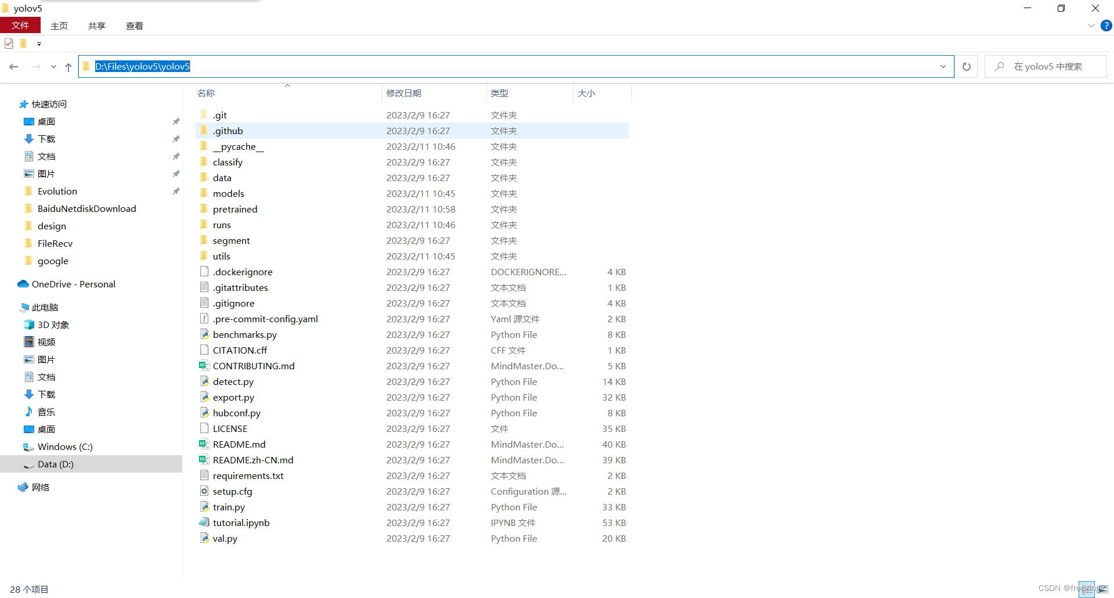Click the Refresh button beside address bar

(967, 67)
